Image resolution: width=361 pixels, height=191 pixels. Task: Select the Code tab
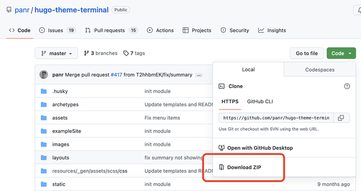click(x=20, y=30)
